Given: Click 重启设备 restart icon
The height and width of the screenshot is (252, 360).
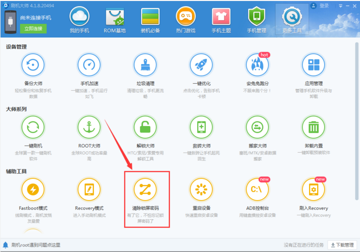Looking at the screenshot, I should [x=201, y=190].
